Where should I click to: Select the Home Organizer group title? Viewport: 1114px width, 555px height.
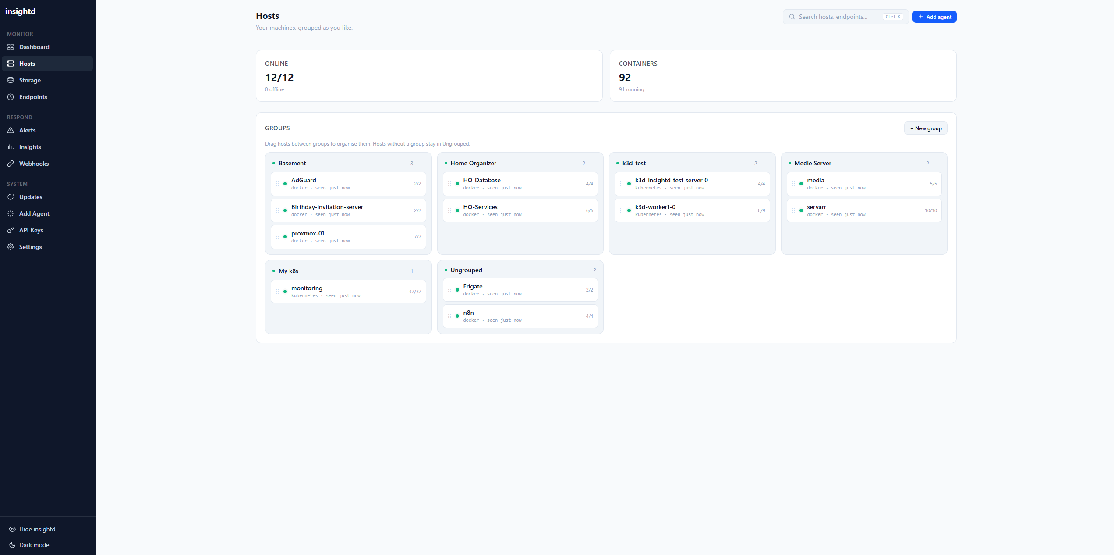(x=473, y=163)
